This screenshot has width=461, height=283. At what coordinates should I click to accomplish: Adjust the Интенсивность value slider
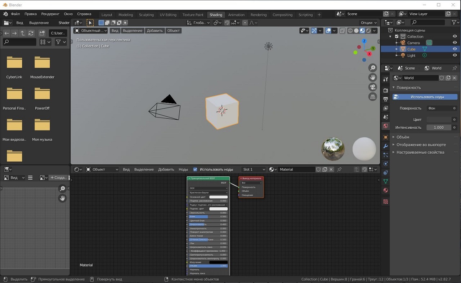pyautogui.click(x=439, y=127)
